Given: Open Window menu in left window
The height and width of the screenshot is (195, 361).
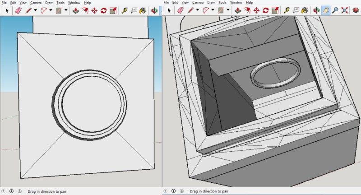Looking at the screenshot, I should (x=74, y=3).
